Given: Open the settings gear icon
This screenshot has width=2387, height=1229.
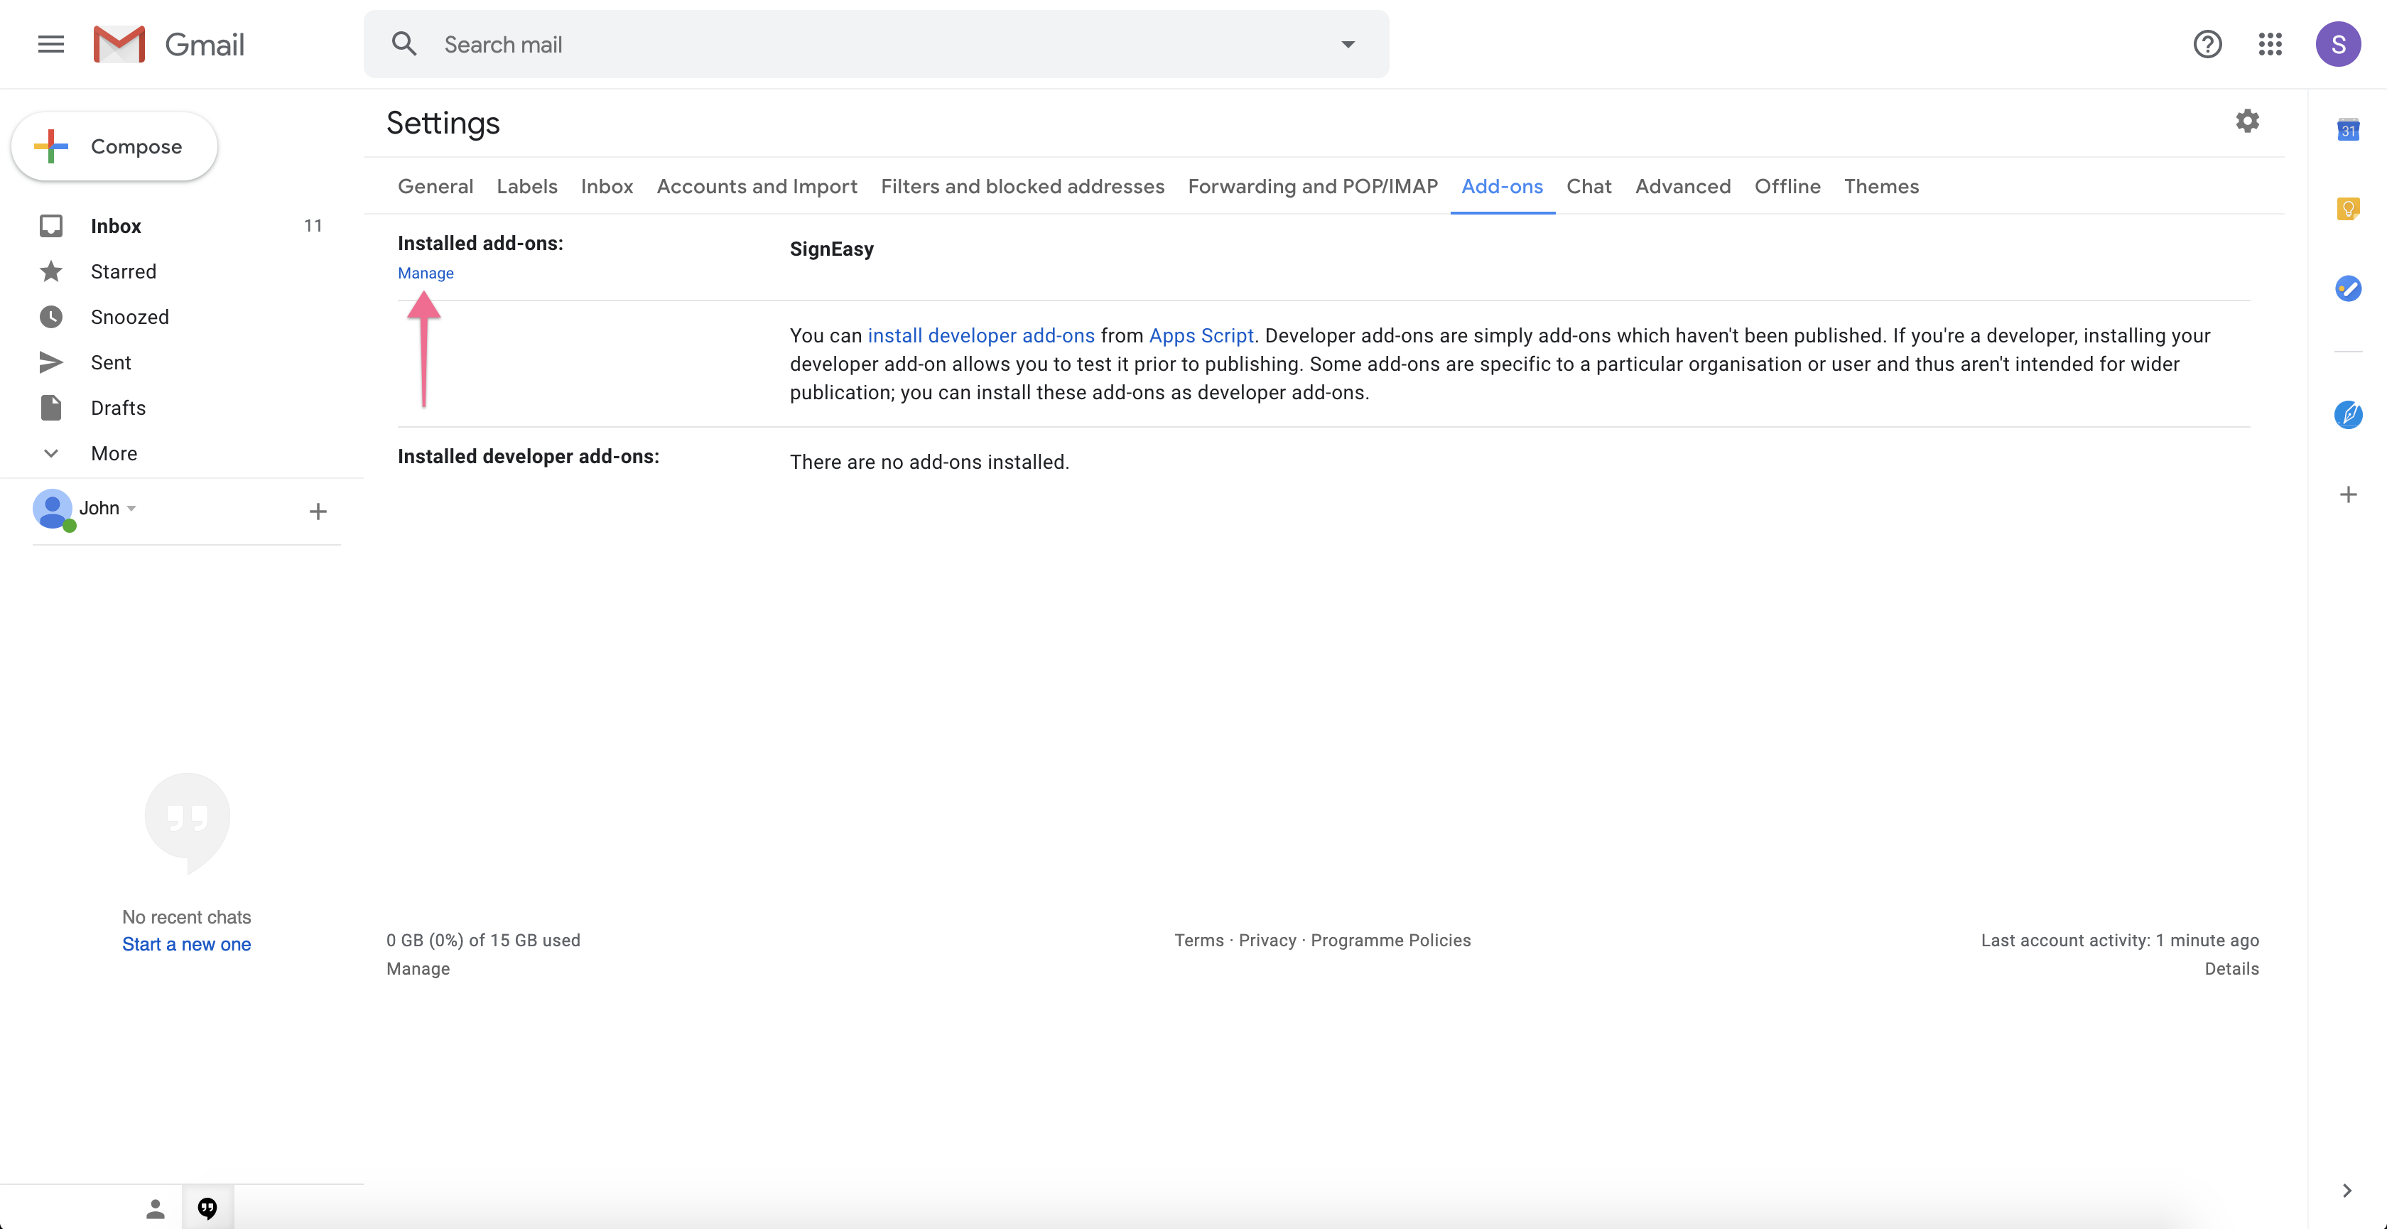Looking at the screenshot, I should click(x=2247, y=121).
